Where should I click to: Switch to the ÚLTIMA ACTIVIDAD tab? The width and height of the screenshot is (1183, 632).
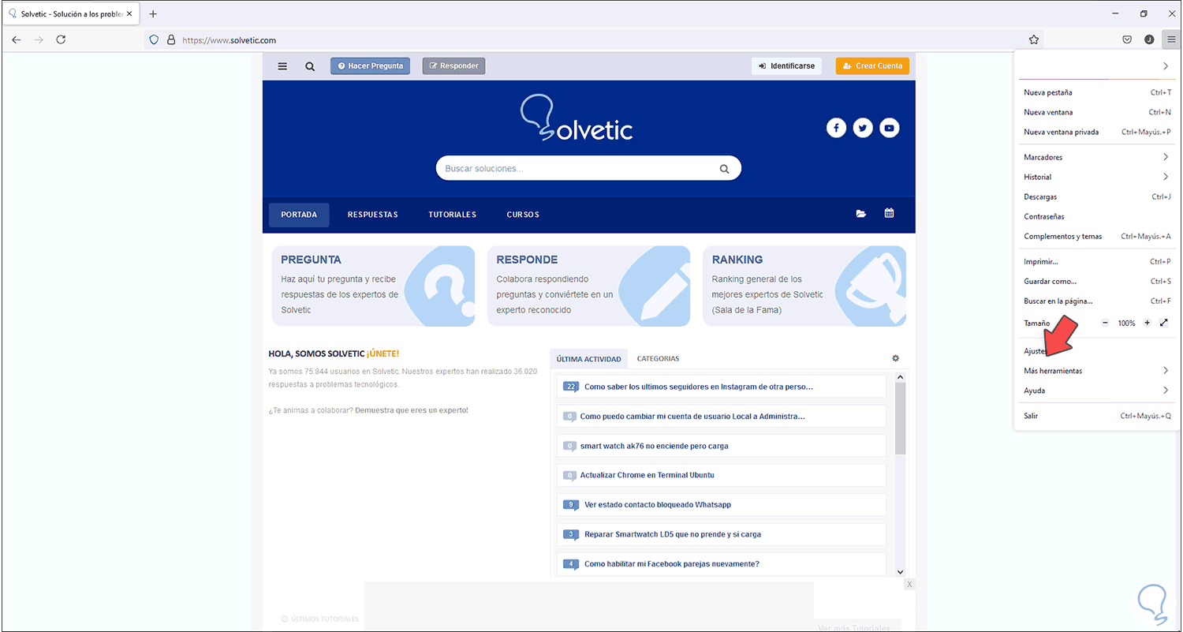[588, 359]
